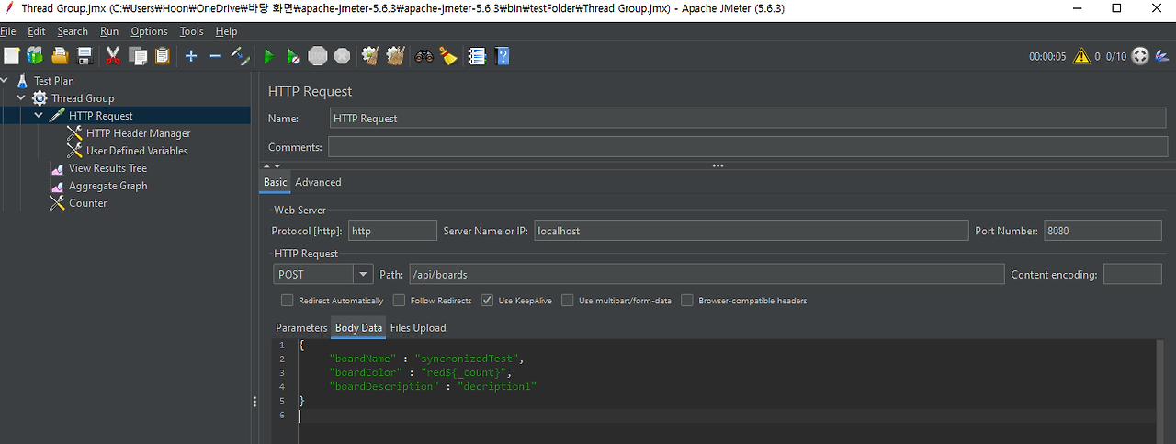Click the View Results Tree listener icon
1176x444 pixels.
57,168
